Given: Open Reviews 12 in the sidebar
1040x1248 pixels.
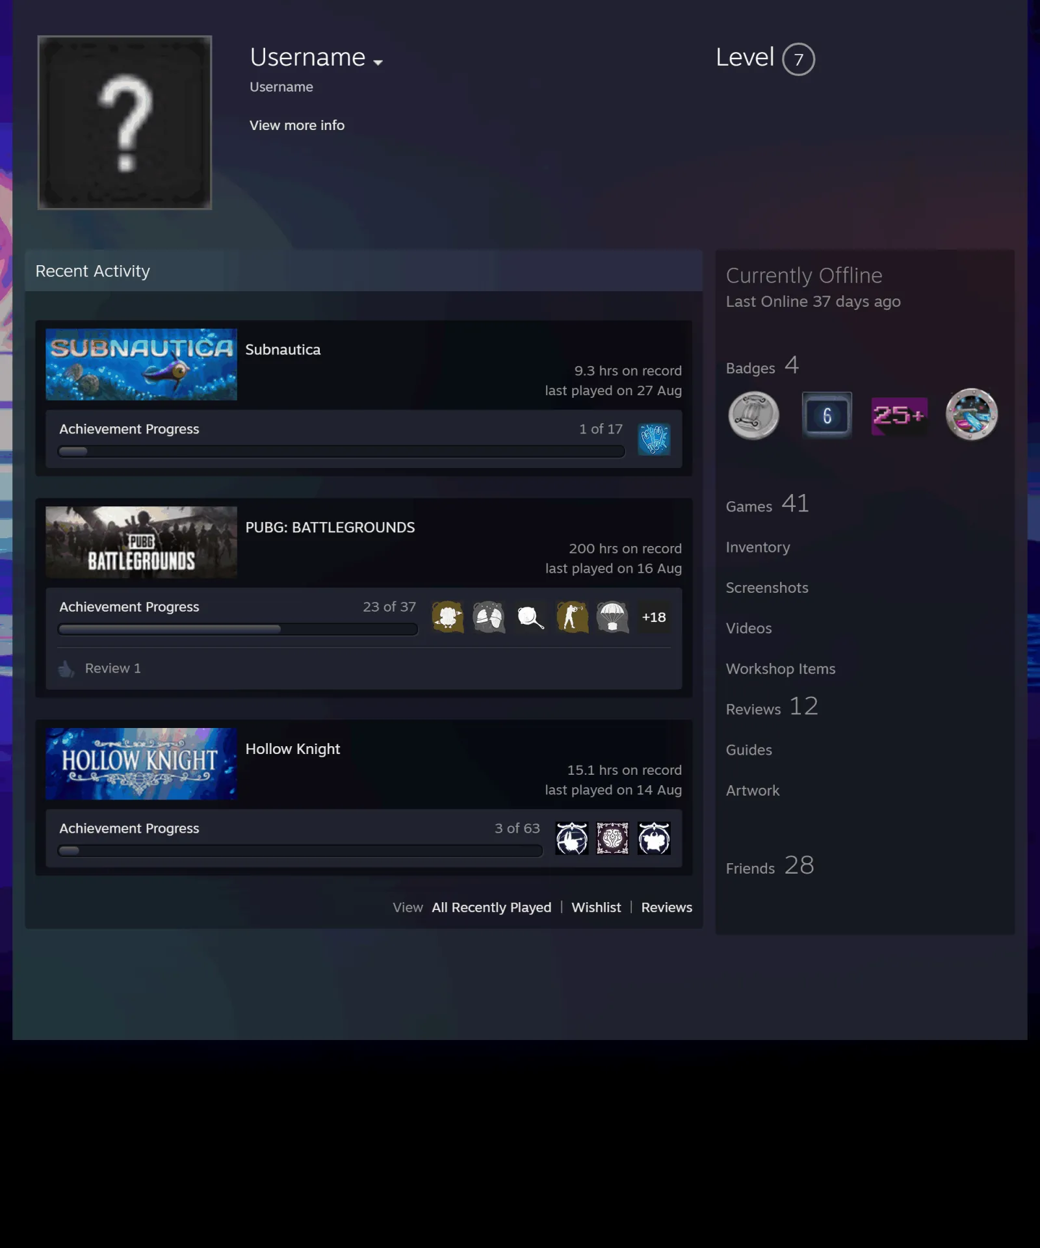Looking at the screenshot, I should [772, 707].
